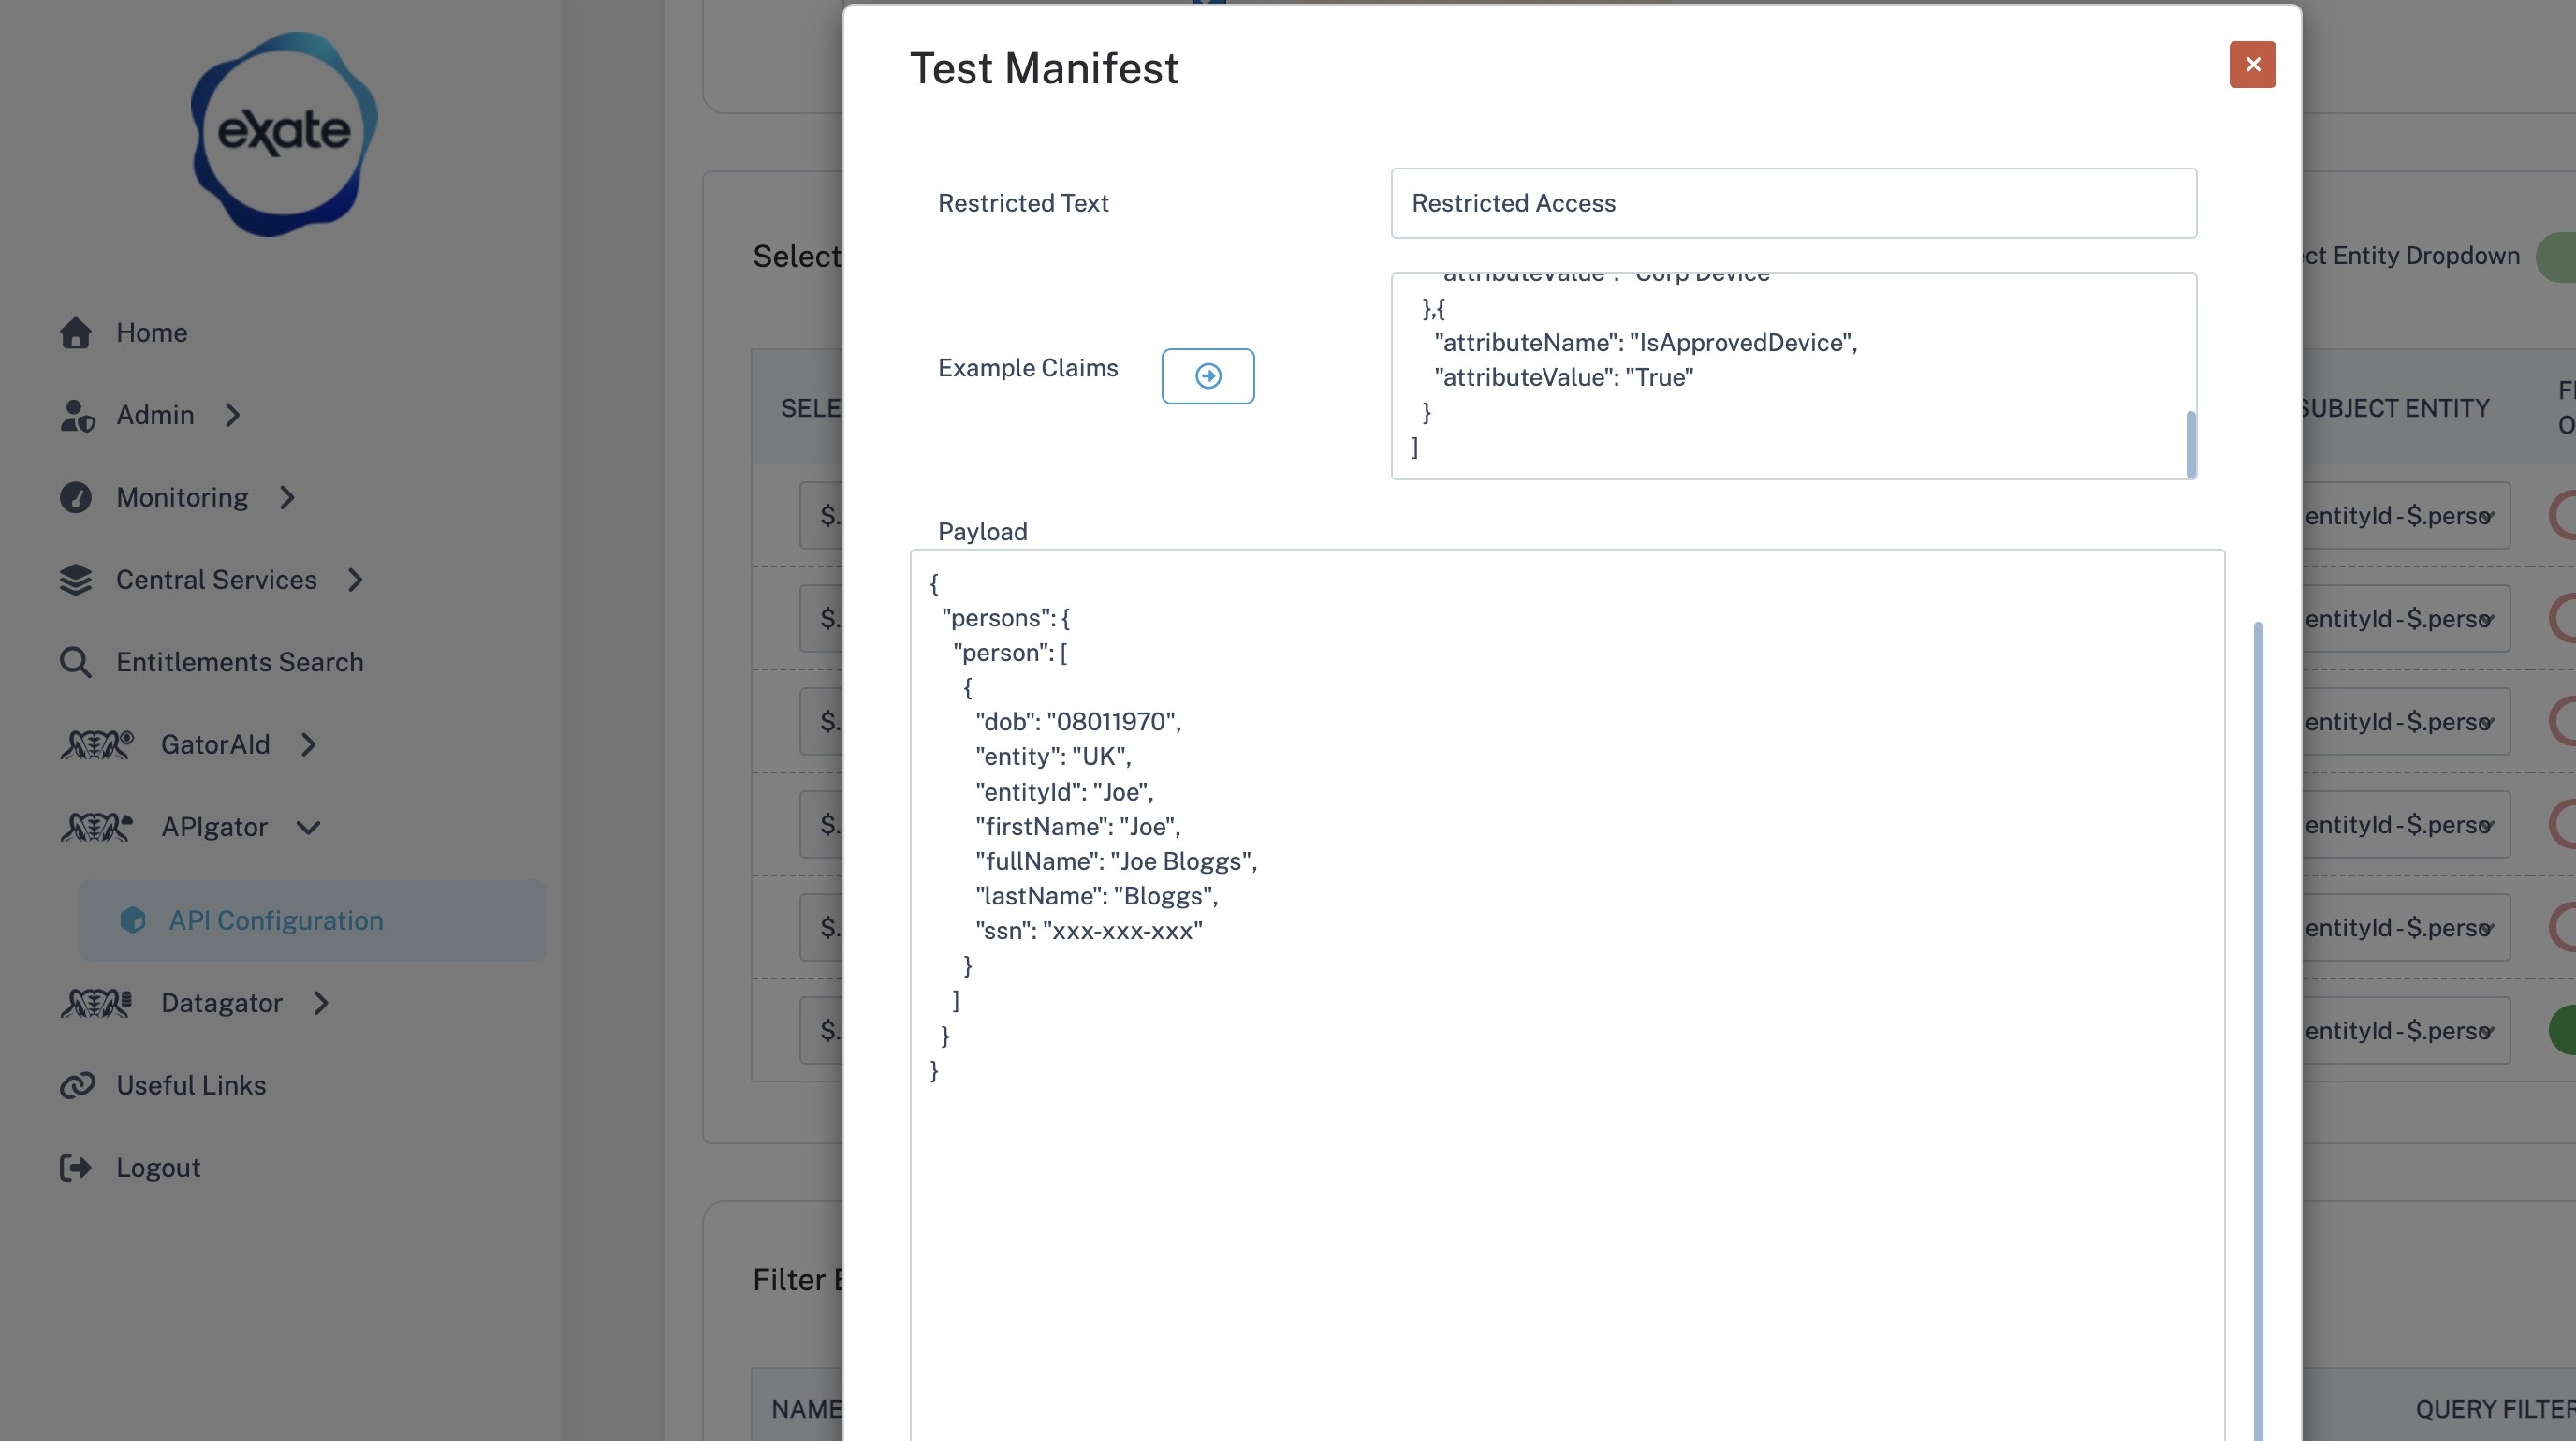Click the "lastName": "Bloggs" payload line
2576x1441 pixels.
(x=1097, y=896)
